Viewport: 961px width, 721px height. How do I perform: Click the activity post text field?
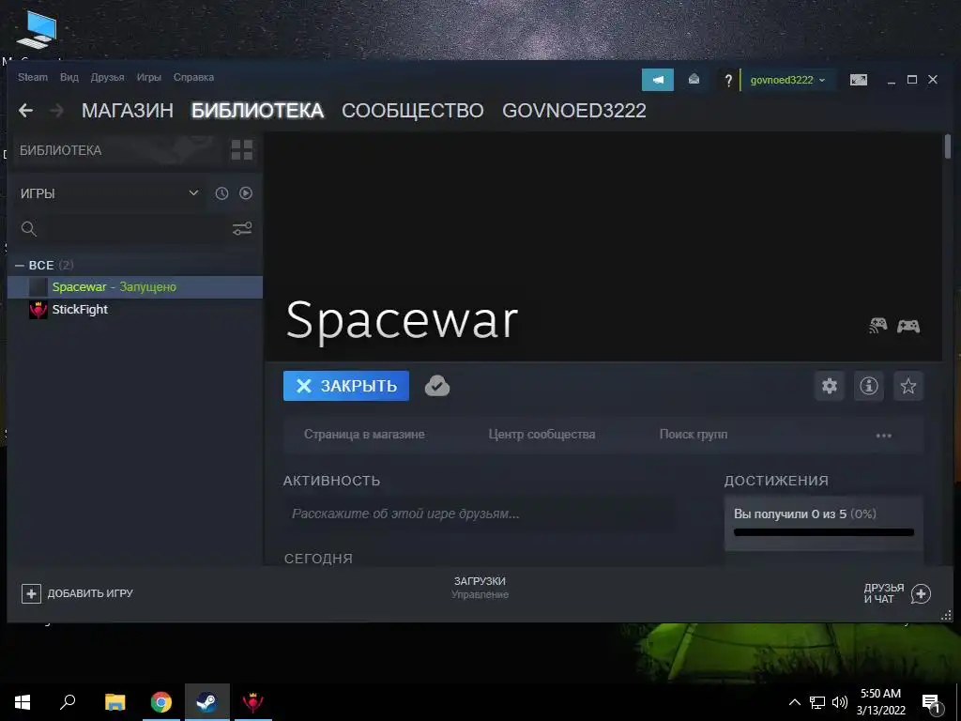(479, 514)
